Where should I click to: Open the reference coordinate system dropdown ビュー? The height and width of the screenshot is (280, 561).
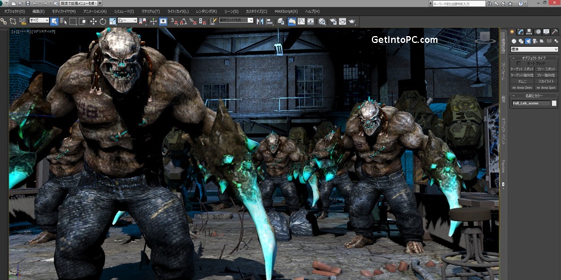128,20
